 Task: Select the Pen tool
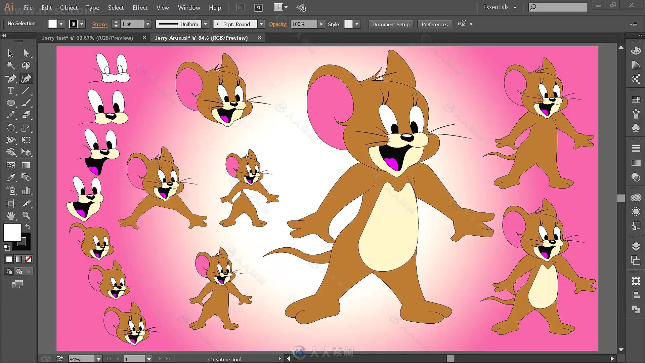point(11,78)
